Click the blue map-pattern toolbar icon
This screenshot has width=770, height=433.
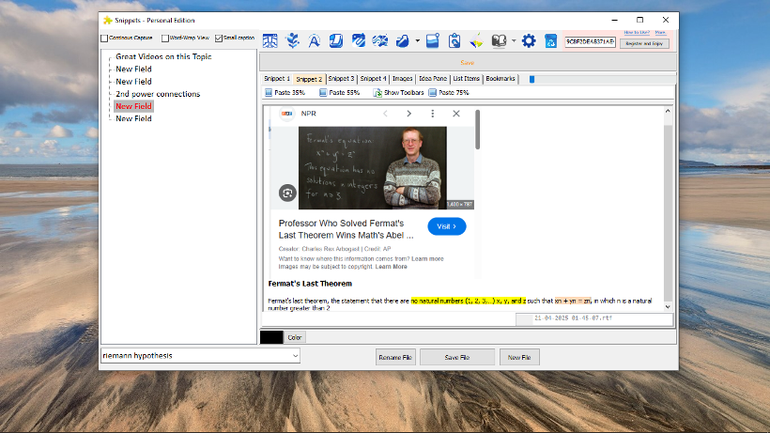(379, 40)
